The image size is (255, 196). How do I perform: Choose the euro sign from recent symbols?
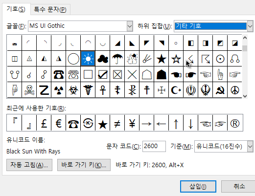coord(59,123)
